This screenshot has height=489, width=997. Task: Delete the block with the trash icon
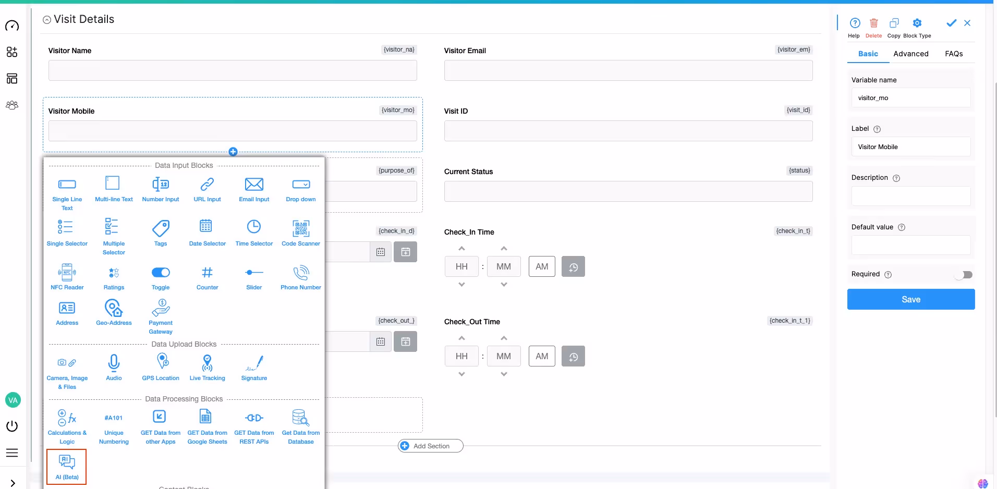874,23
